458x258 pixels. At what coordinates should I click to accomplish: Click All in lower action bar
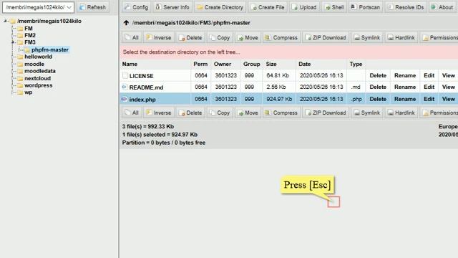click(x=132, y=113)
